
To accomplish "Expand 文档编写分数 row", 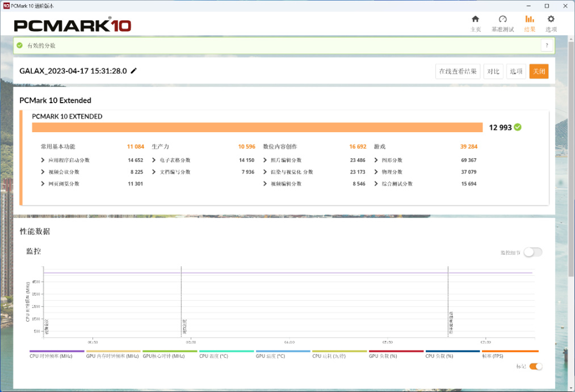I will point(154,172).
